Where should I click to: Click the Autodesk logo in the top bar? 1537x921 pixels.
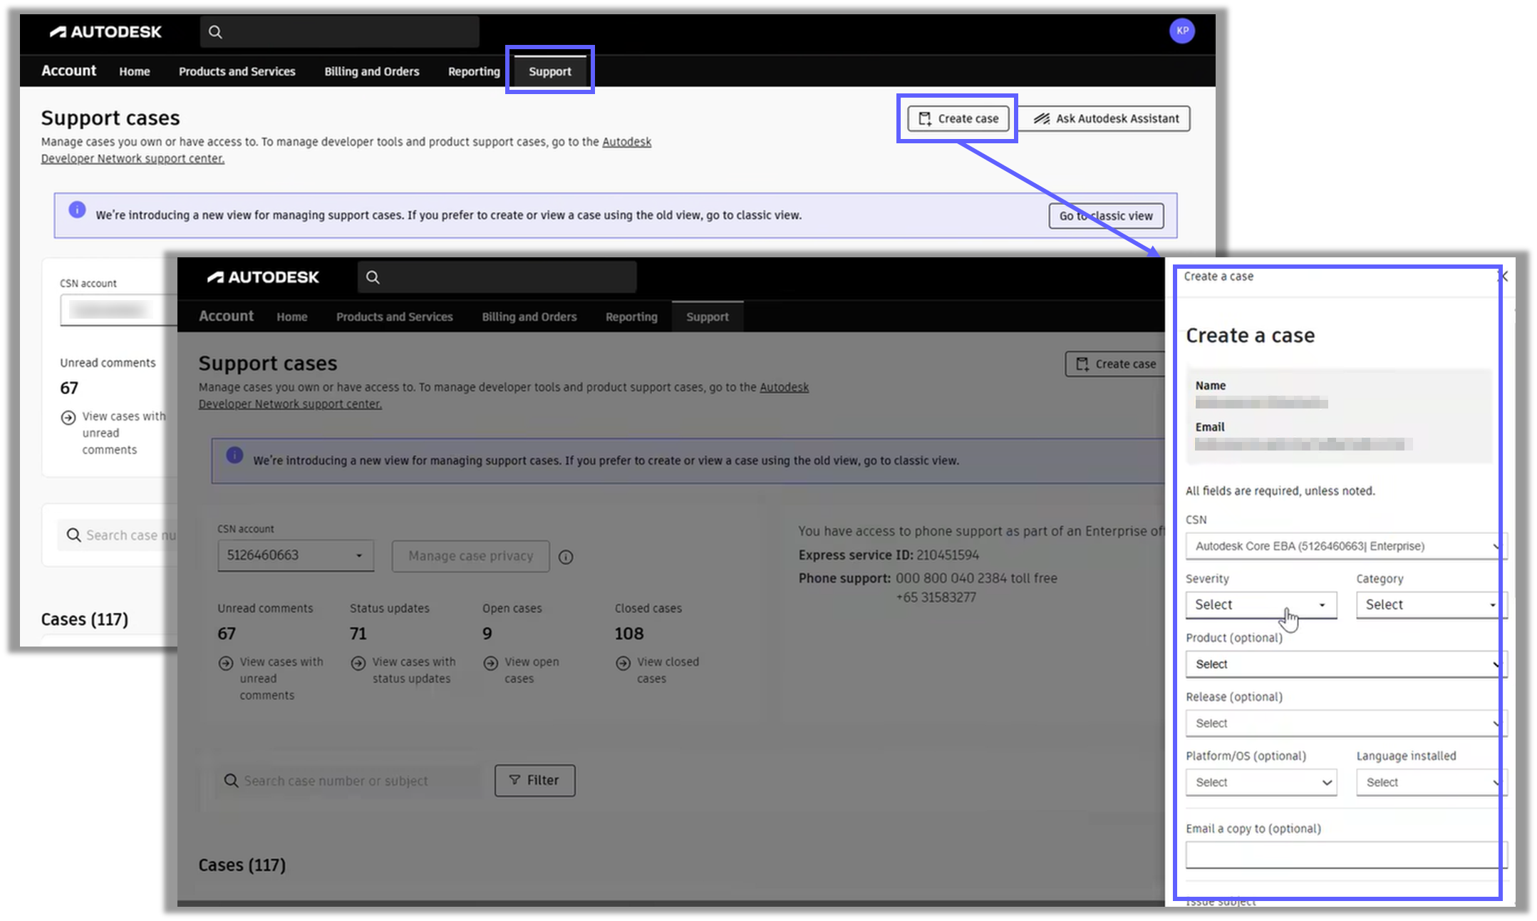(x=105, y=31)
